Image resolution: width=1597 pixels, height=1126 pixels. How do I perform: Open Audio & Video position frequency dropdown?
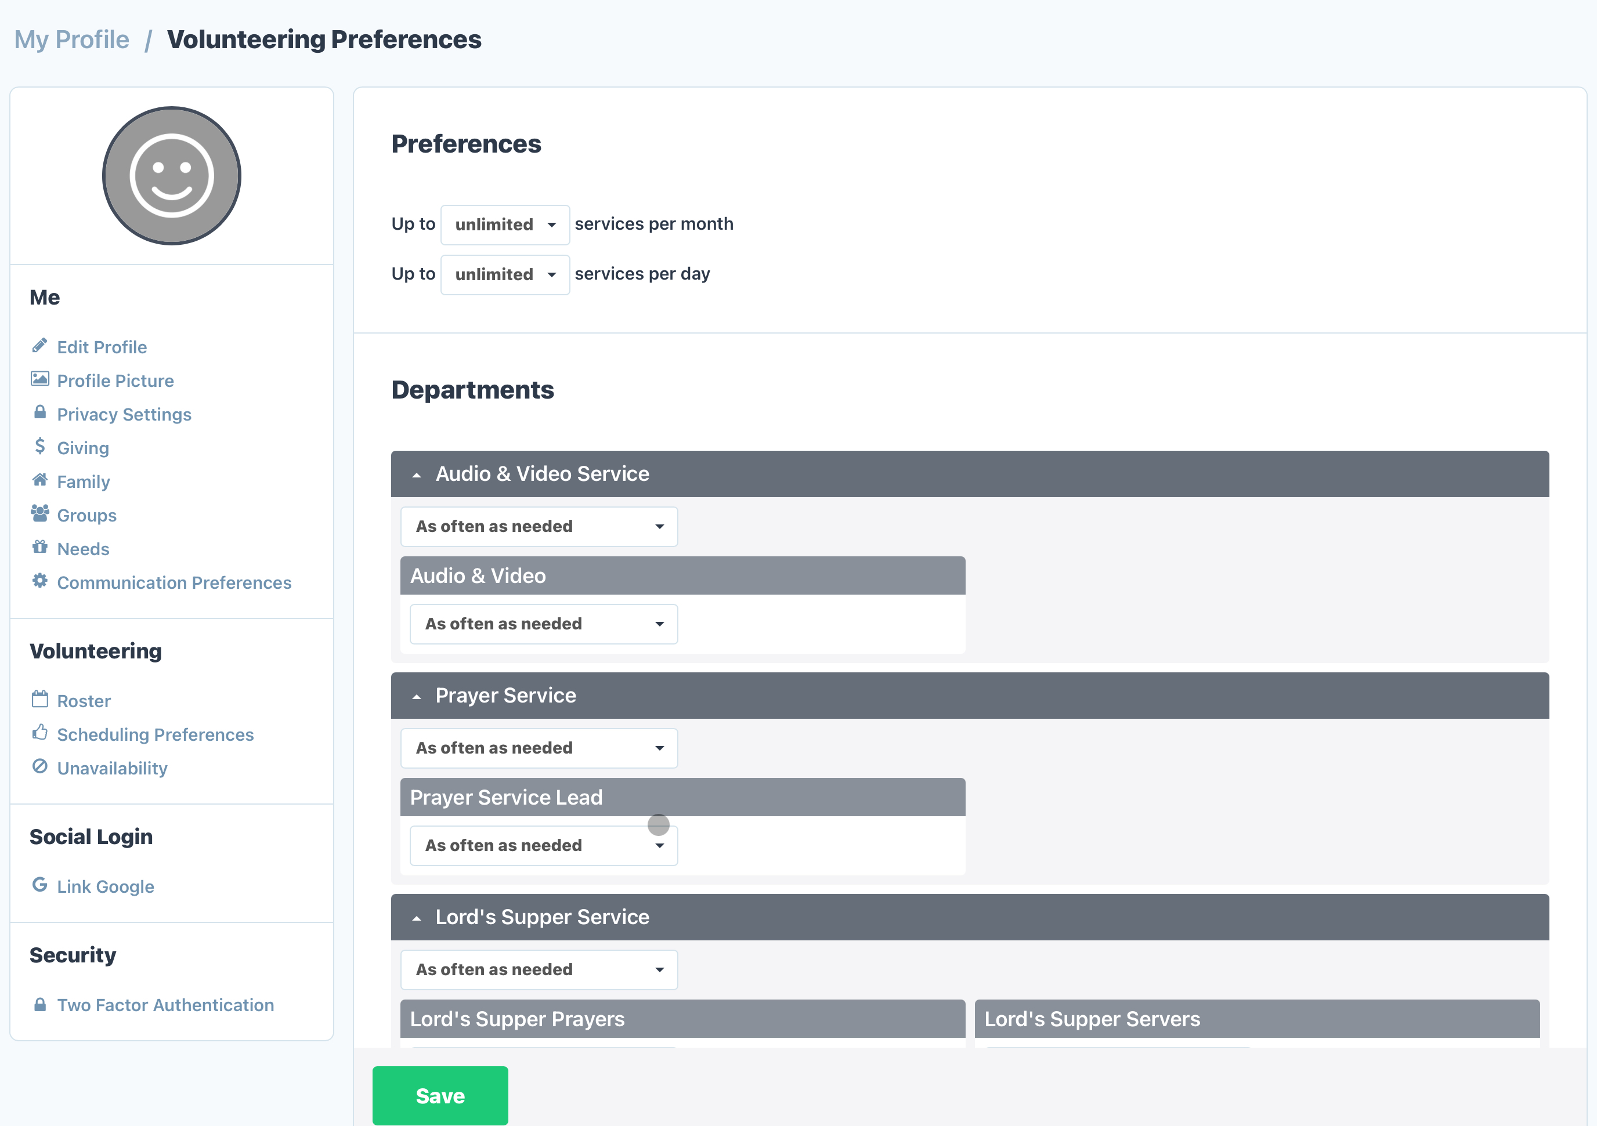tap(543, 624)
